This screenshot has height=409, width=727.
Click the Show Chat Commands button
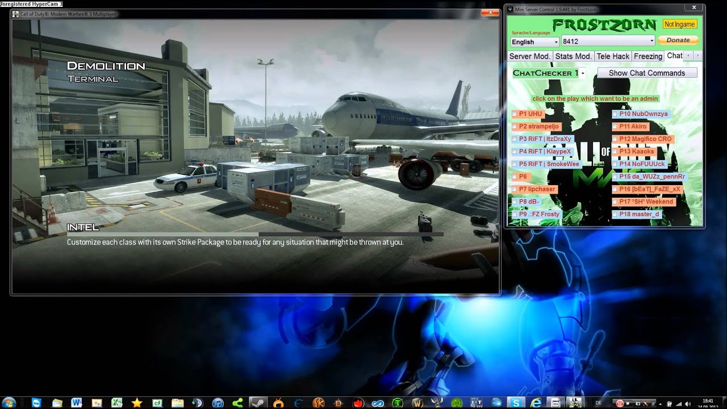(x=647, y=73)
